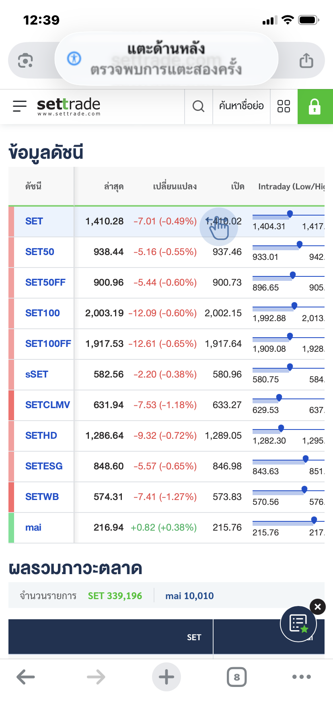
Task: Open the browser three-dots more menu
Action: (302, 677)
